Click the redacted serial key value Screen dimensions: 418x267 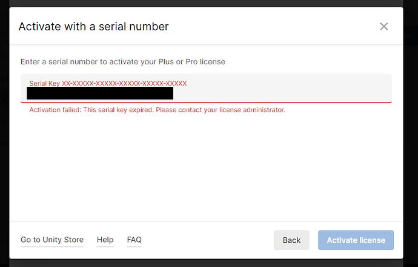click(x=100, y=93)
